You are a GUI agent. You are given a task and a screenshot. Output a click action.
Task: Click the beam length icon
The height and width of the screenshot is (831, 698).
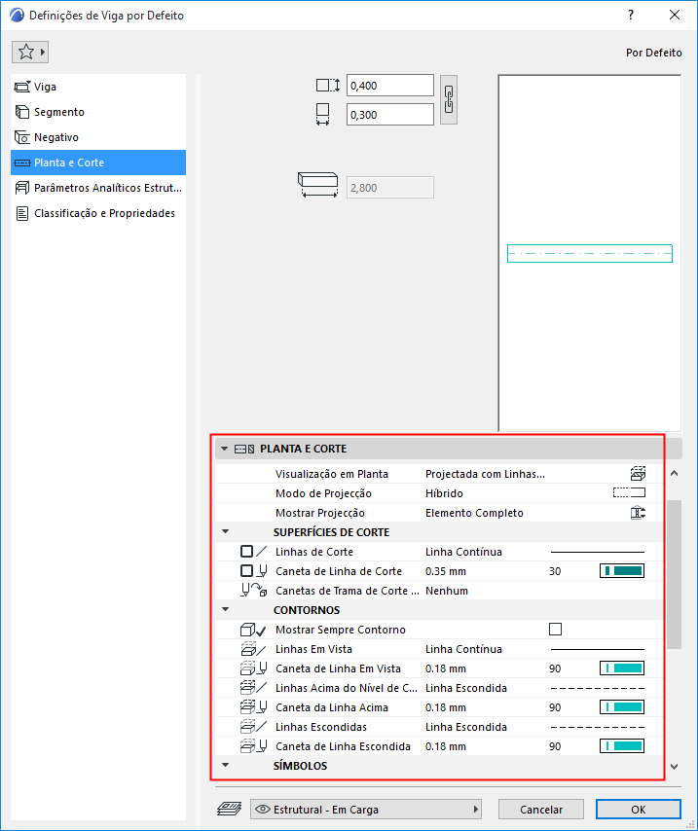pos(317,185)
